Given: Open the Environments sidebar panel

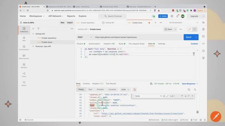Looking at the screenshot, I should click(x=24, y=48).
